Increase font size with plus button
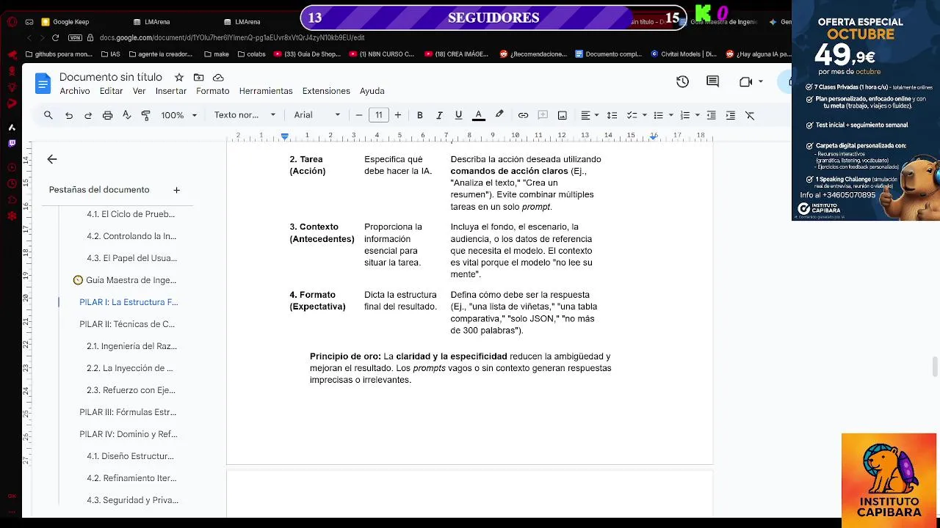This screenshot has width=940, height=528. click(398, 115)
